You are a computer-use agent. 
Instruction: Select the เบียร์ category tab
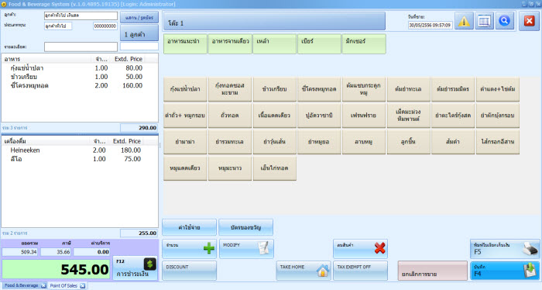pyautogui.click(x=319, y=43)
